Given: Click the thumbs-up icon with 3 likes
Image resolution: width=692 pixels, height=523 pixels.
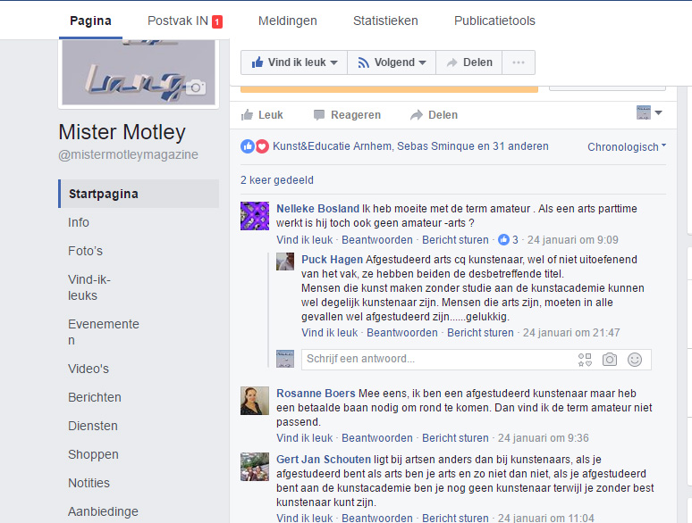Looking at the screenshot, I should point(504,240).
